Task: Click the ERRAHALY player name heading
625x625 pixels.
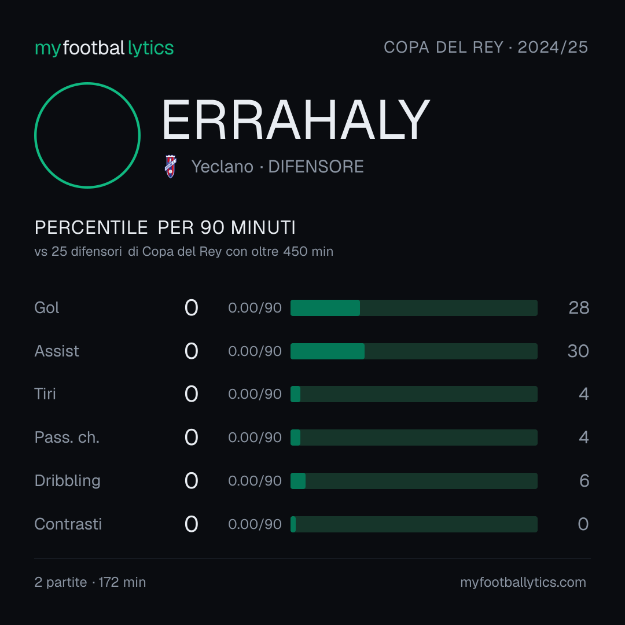Action: pyautogui.click(x=296, y=120)
